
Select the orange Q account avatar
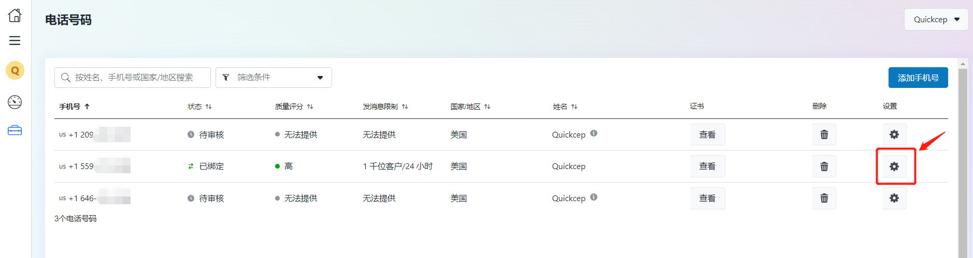pos(15,70)
